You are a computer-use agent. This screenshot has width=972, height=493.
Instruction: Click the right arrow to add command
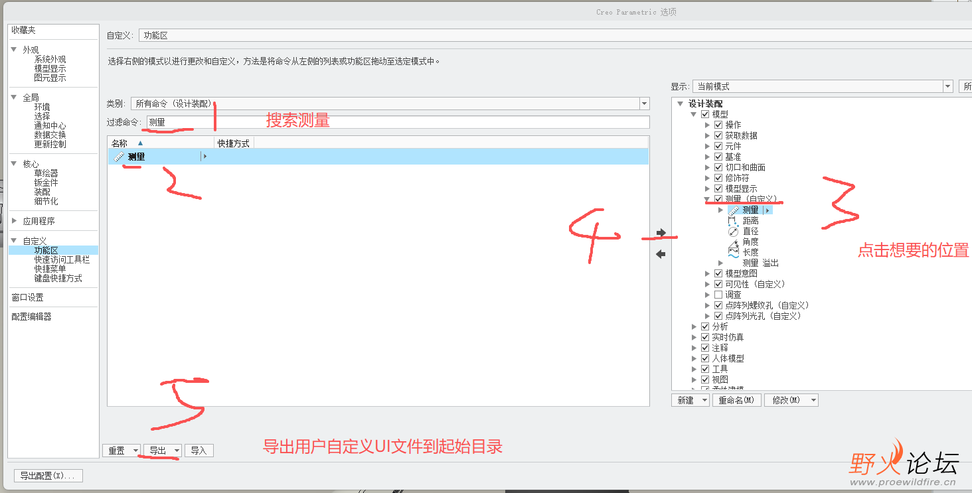pyautogui.click(x=661, y=233)
